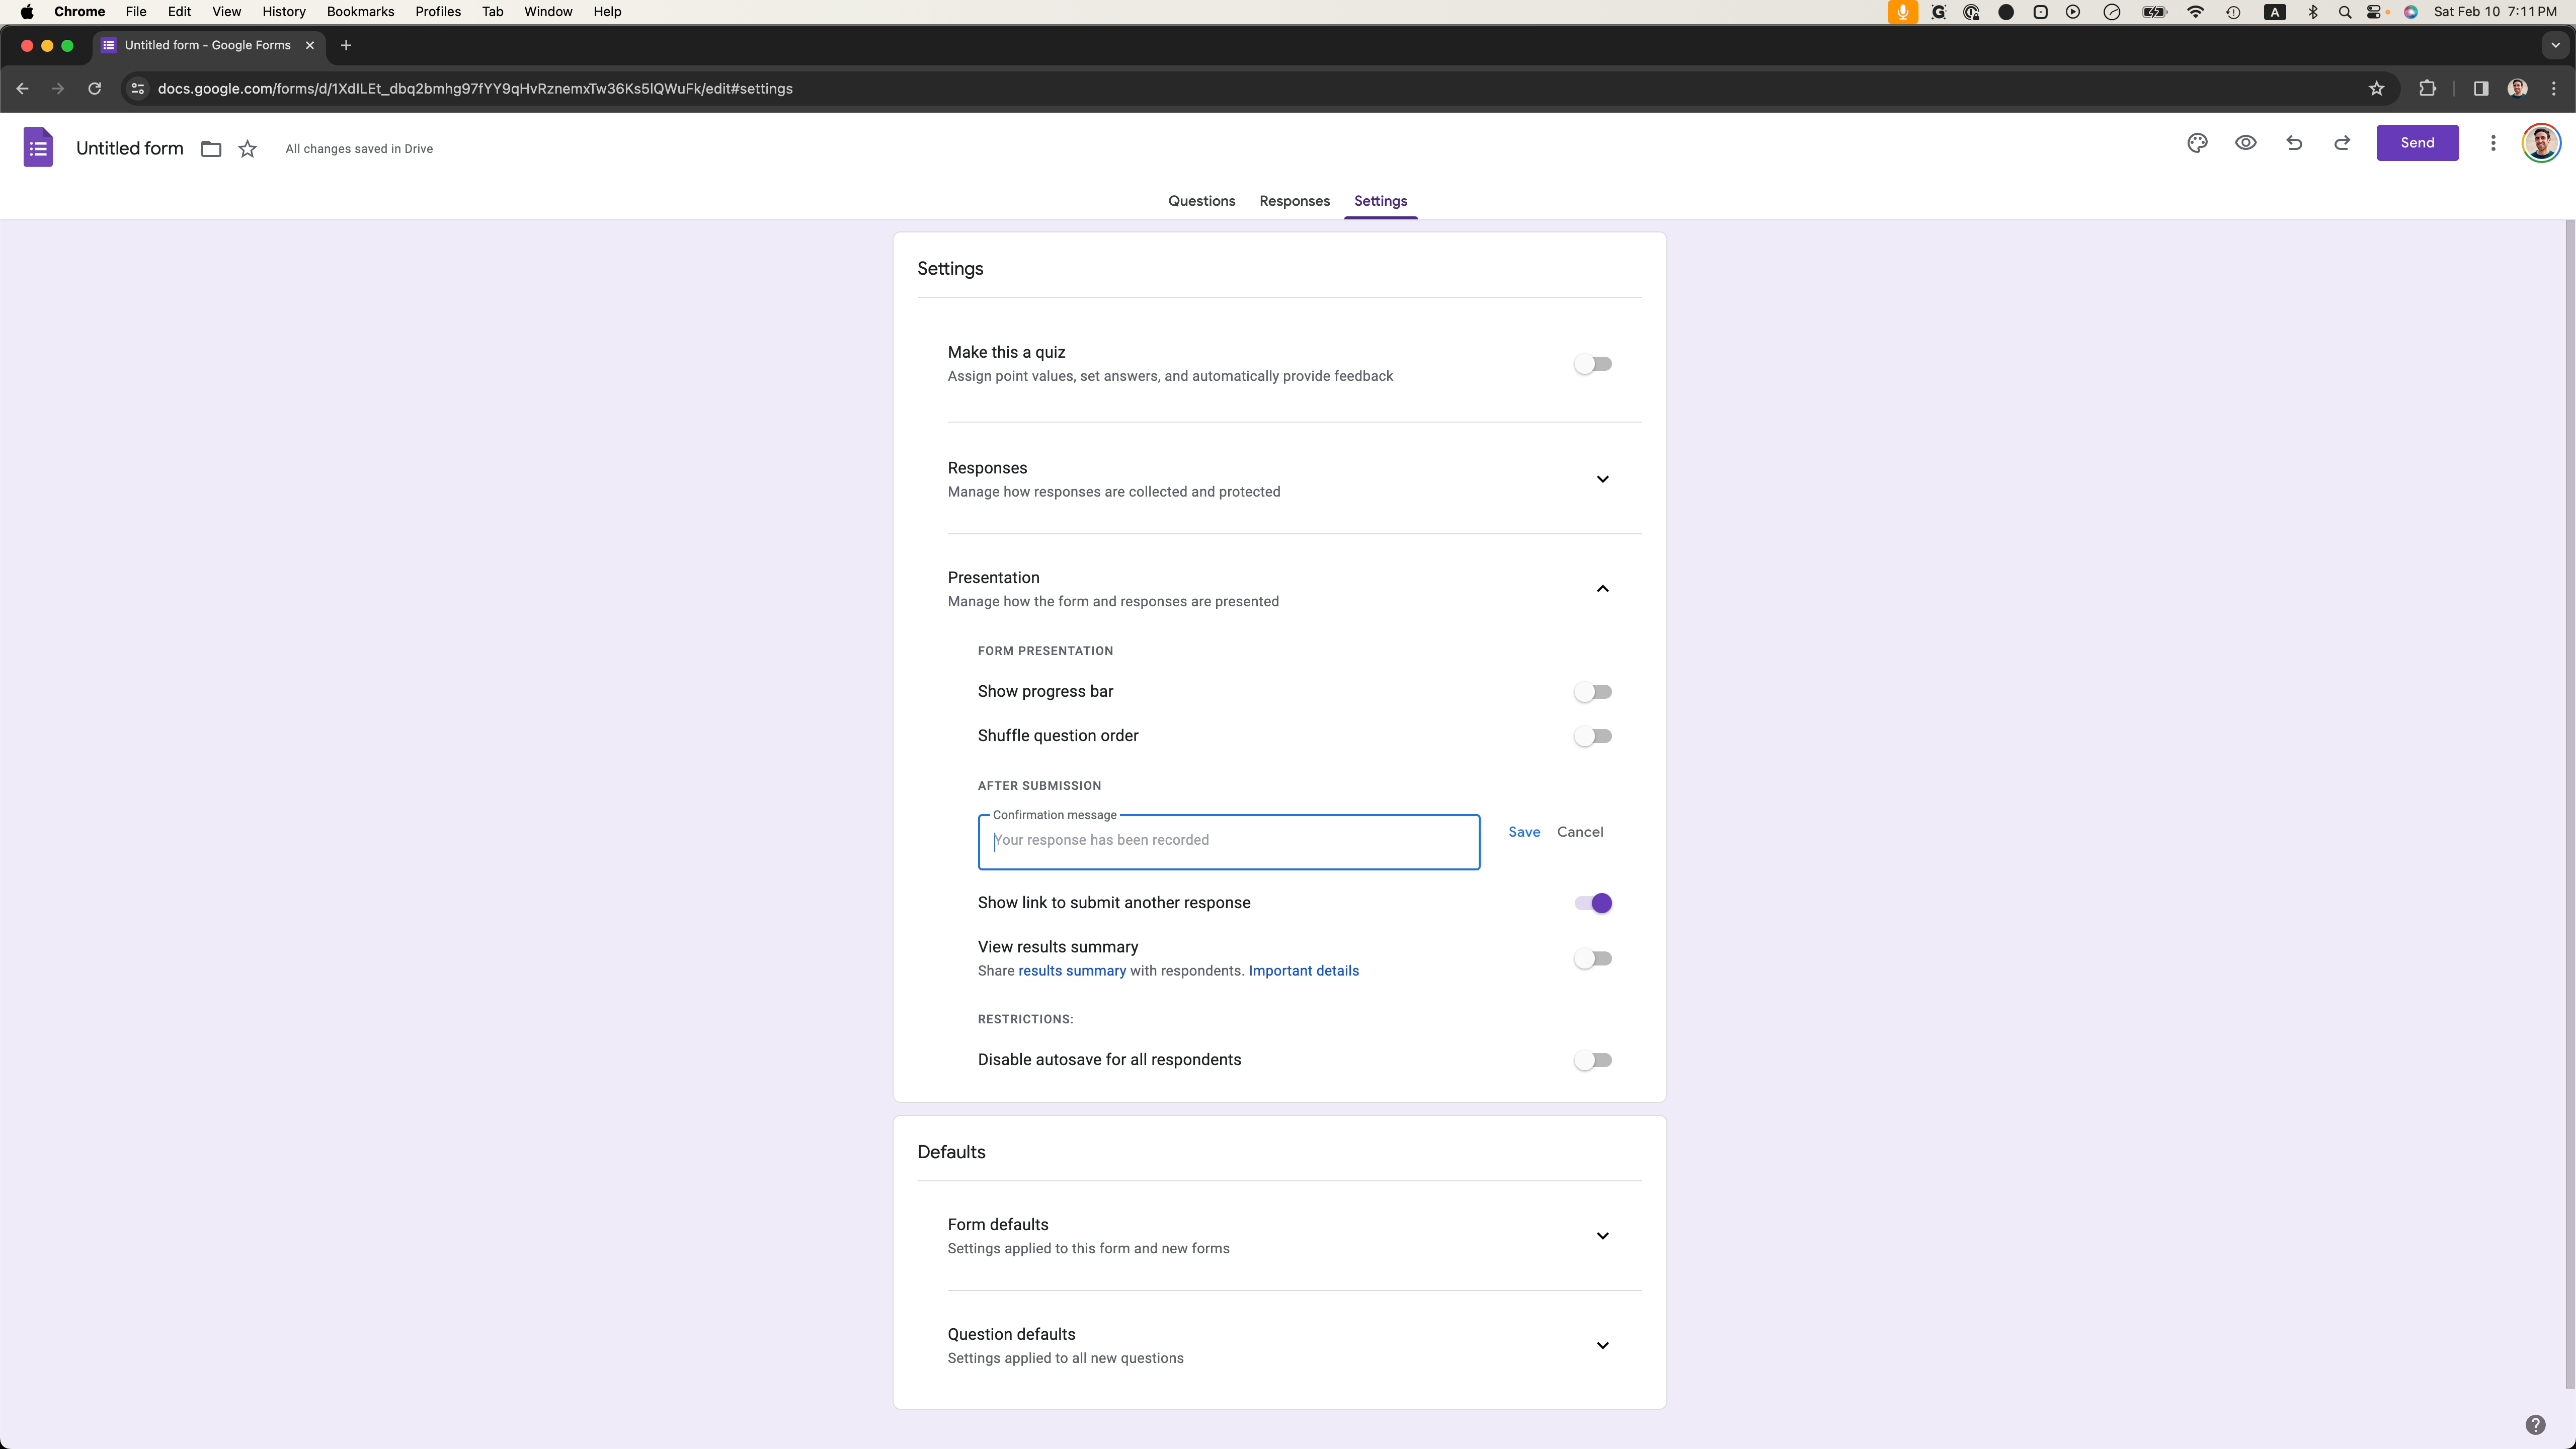Open the Profiles menu

438,12
